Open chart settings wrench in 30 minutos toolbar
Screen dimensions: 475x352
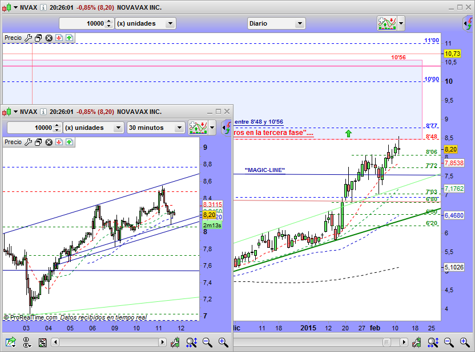pos(175,342)
